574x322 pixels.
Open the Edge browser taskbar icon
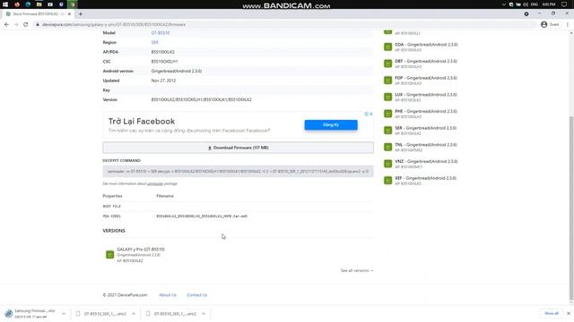pos(28,4)
